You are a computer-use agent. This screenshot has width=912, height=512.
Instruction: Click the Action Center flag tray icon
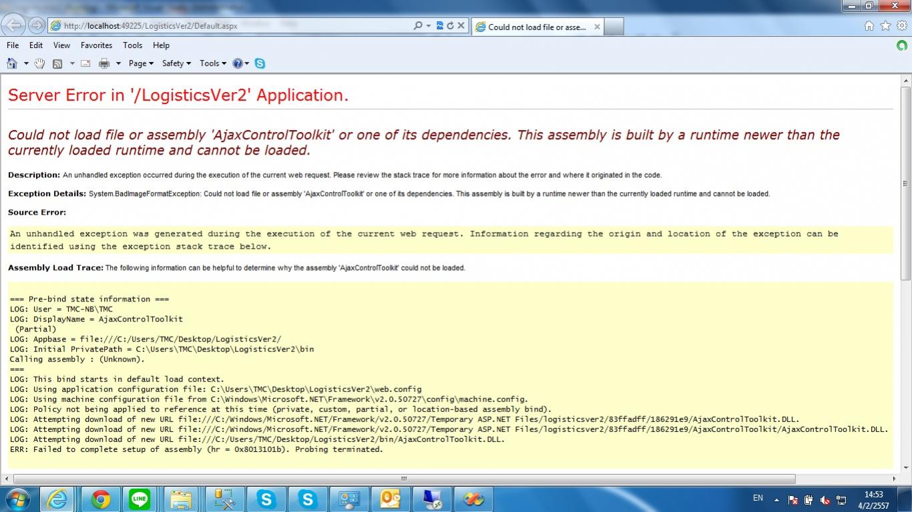792,500
